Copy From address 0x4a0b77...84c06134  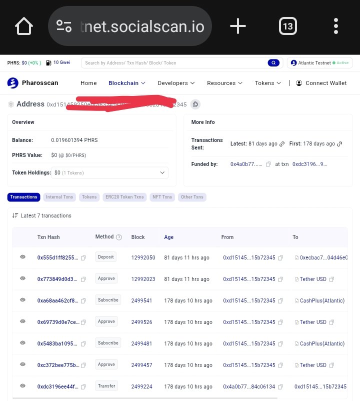pos(280,386)
